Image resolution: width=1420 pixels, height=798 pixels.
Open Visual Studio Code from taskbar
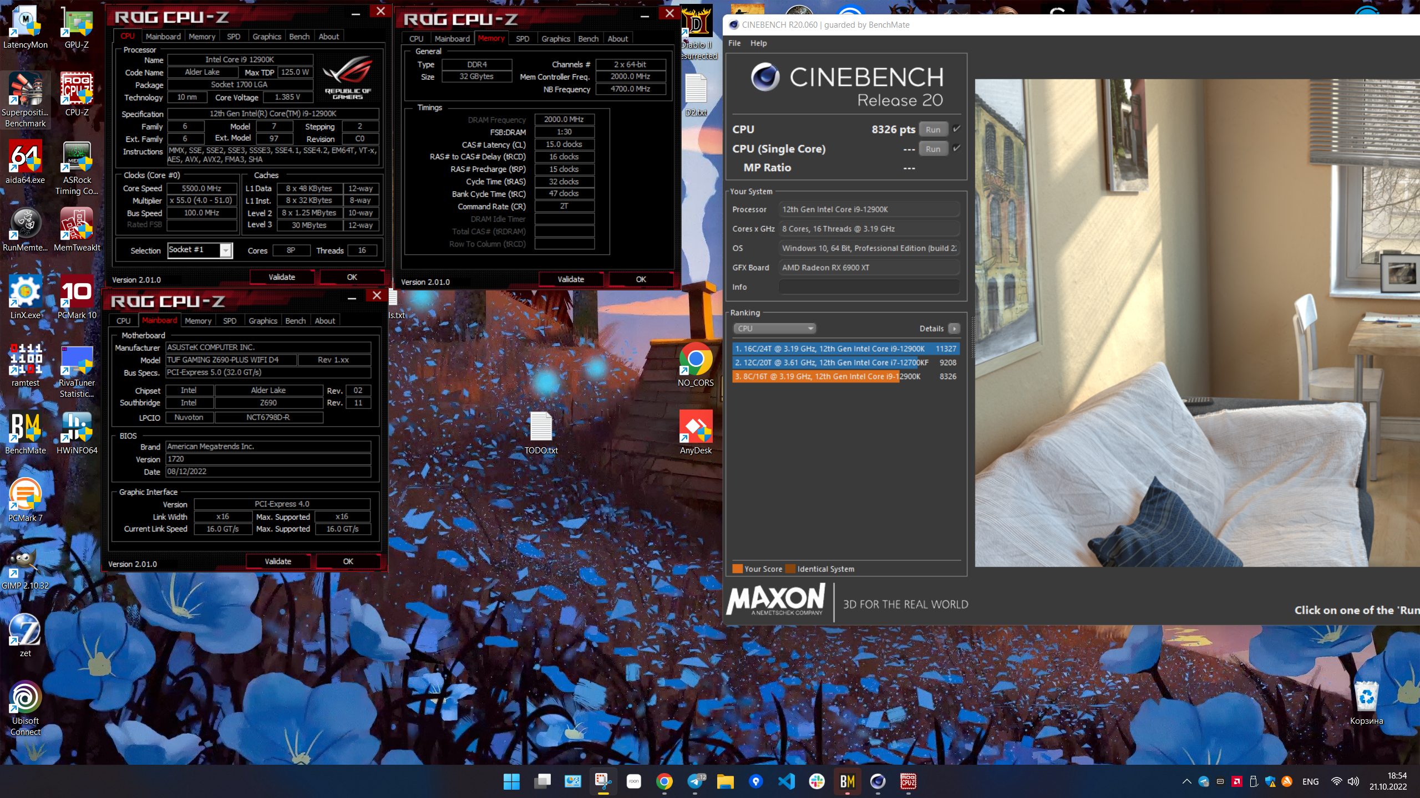[x=786, y=781]
